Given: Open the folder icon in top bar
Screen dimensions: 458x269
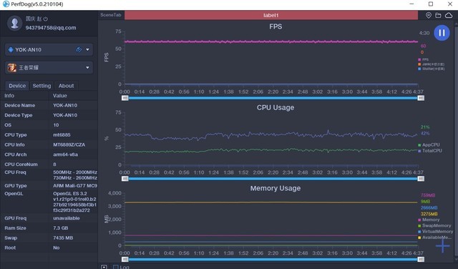Looking at the screenshot, I should pyautogui.click(x=438, y=15).
